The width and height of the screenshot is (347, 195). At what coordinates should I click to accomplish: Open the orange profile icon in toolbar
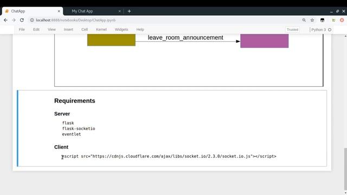(342, 20)
